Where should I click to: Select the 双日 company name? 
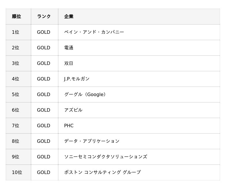coord(69,63)
